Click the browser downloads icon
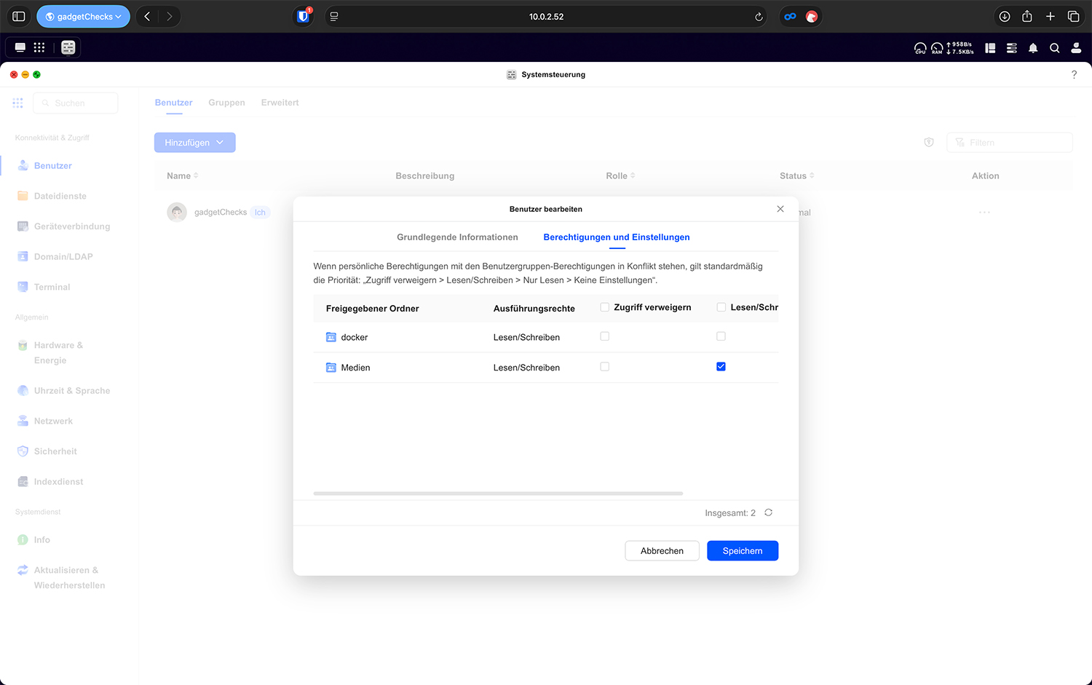 click(x=1004, y=16)
